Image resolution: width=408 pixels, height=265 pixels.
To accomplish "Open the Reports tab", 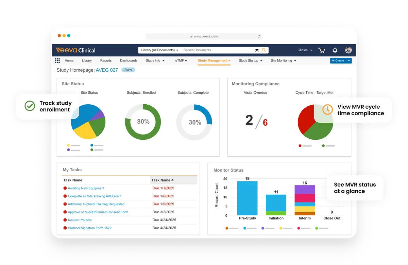I will (106, 60).
